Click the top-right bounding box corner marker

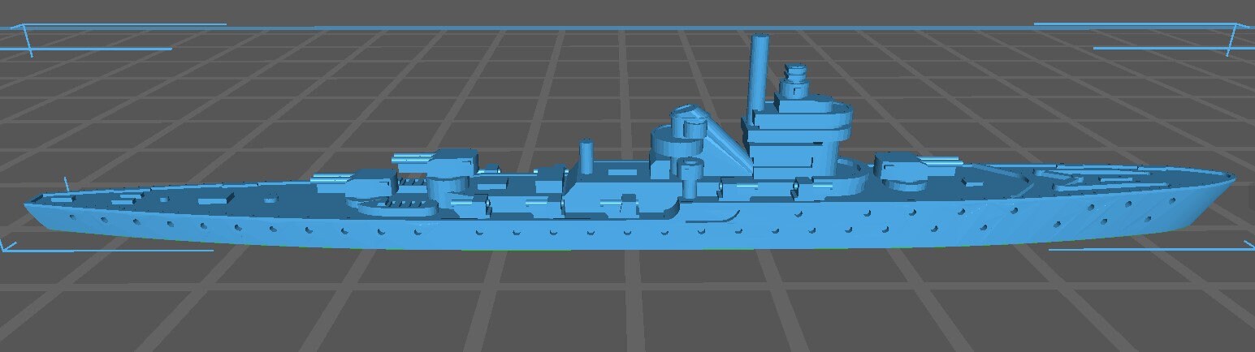coord(1233,29)
